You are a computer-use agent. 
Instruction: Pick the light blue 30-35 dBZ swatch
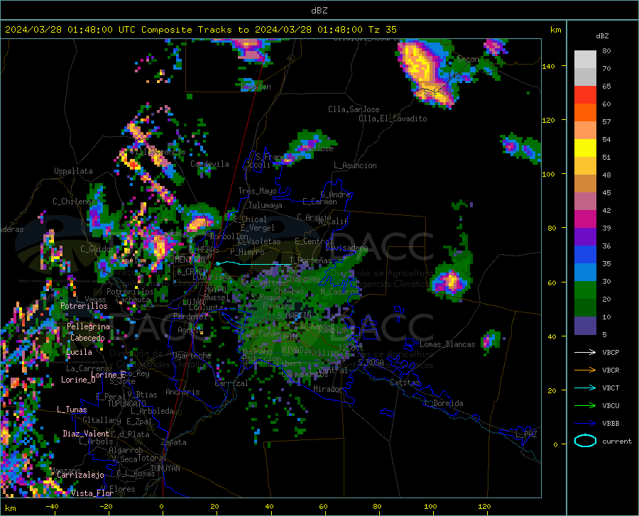(585, 273)
